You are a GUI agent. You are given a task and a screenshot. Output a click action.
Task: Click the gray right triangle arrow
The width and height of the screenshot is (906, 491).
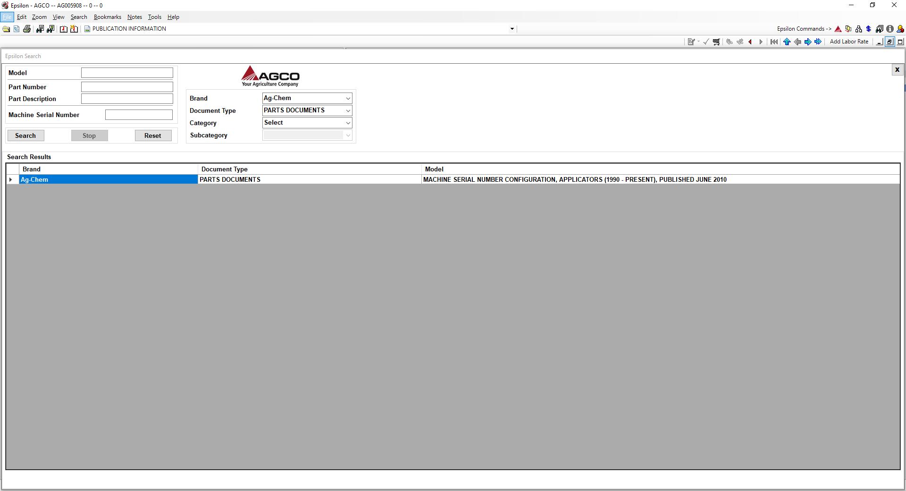coord(761,42)
